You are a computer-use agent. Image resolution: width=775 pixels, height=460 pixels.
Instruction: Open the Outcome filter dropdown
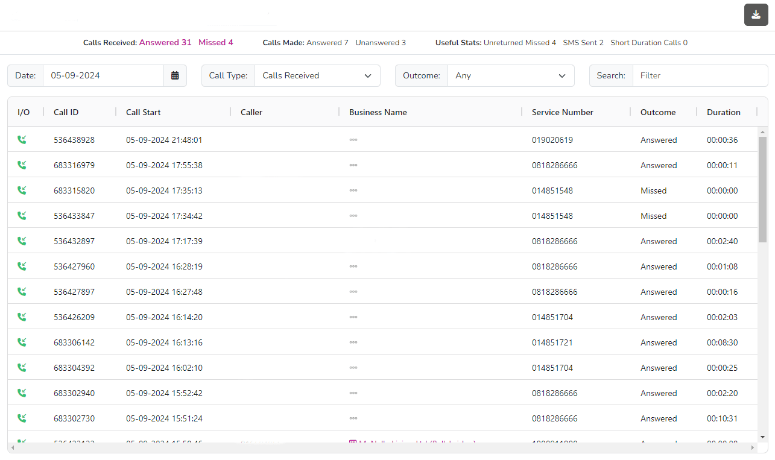[511, 75]
